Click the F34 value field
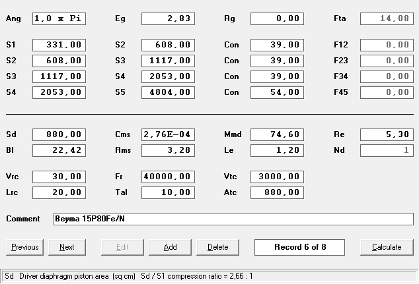 387,76
